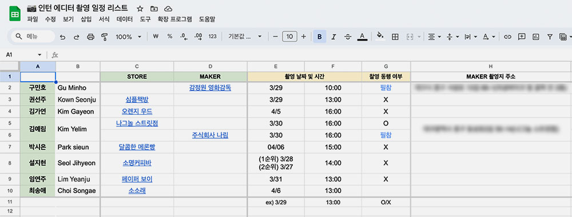Viewport: 572px width, 217px height.
Task: Click the select-all corner box
Action: (x=10, y=66)
